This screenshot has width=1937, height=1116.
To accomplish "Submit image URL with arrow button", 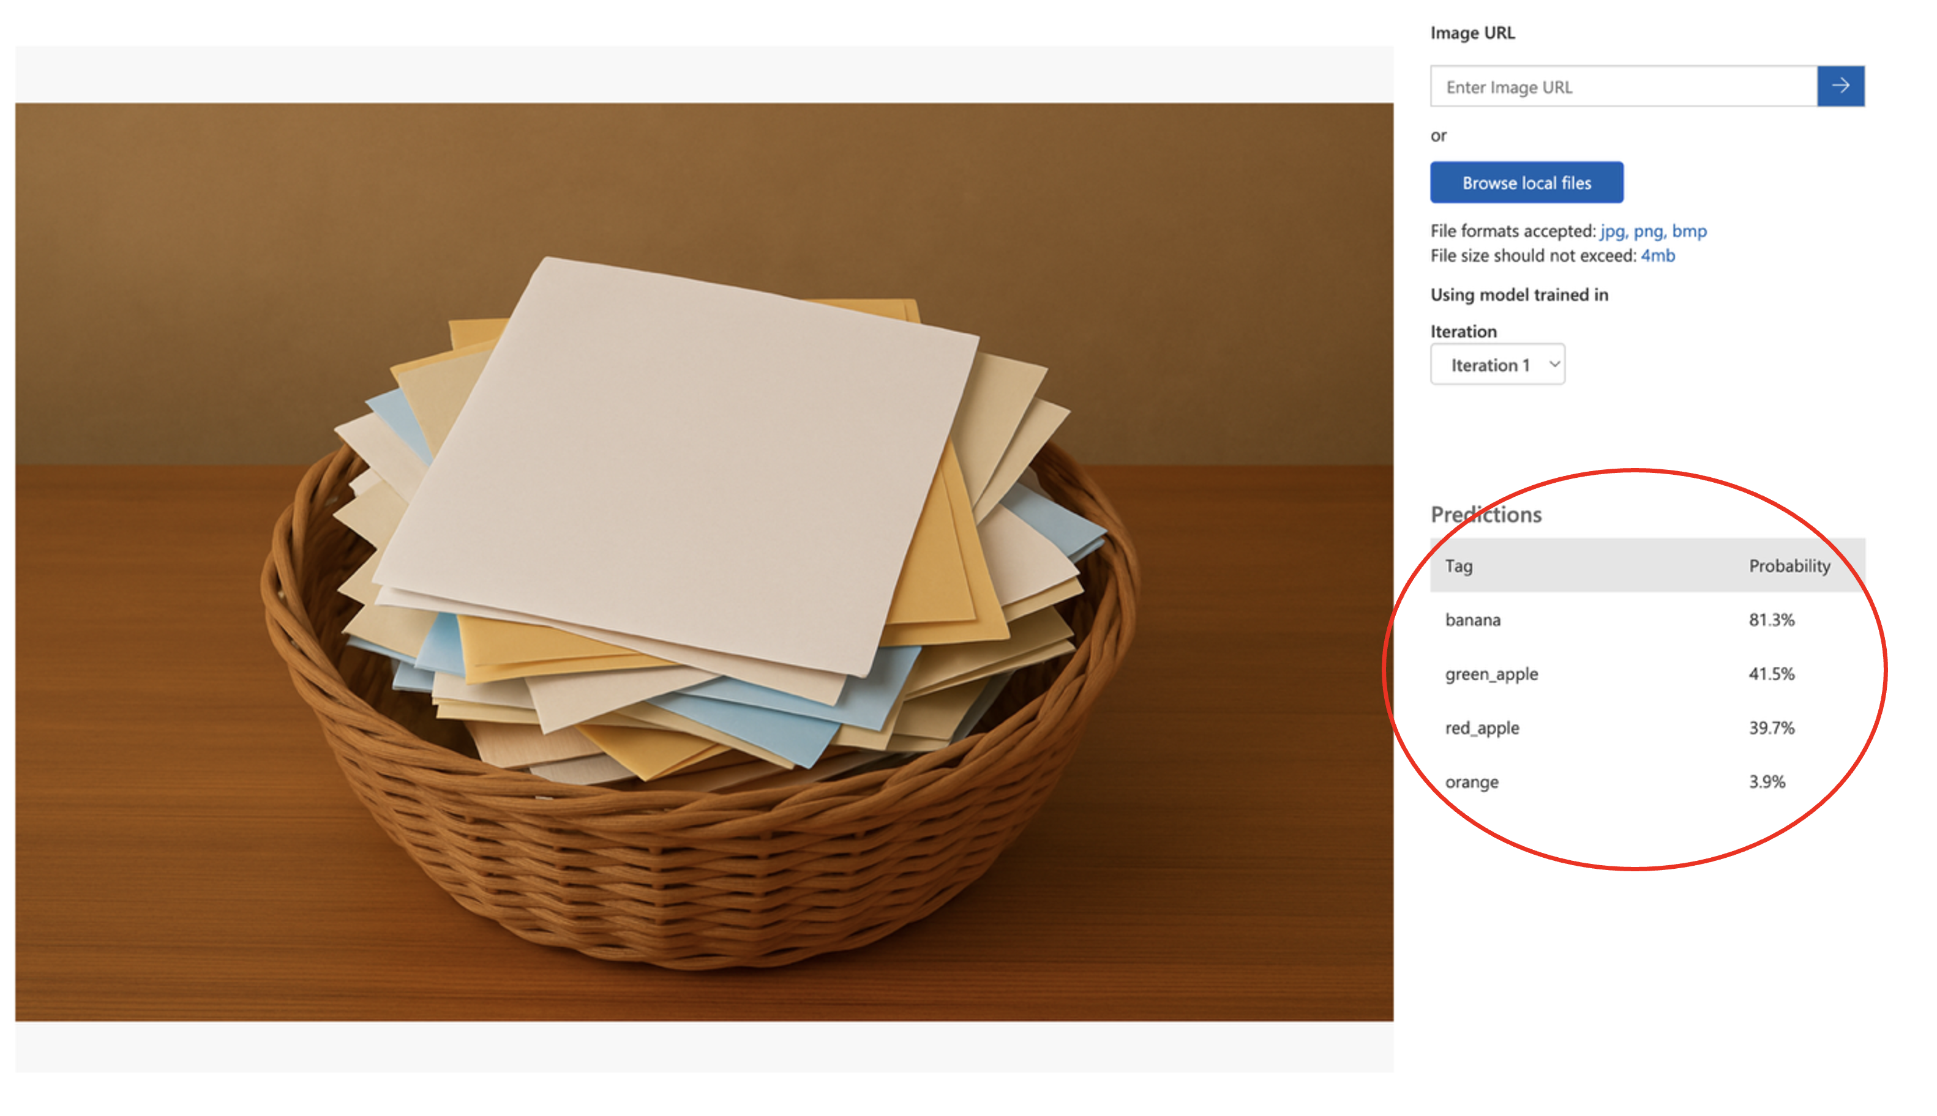I will pos(1840,87).
